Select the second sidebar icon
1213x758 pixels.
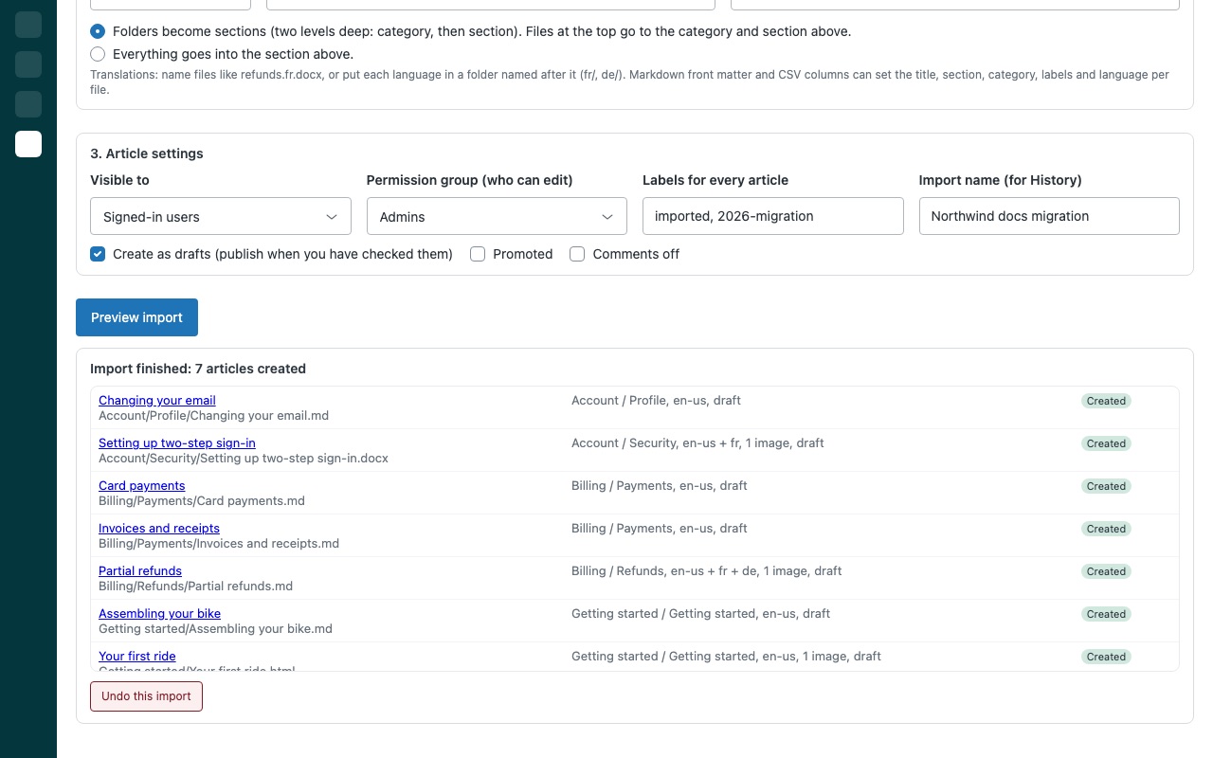coord(28,64)
